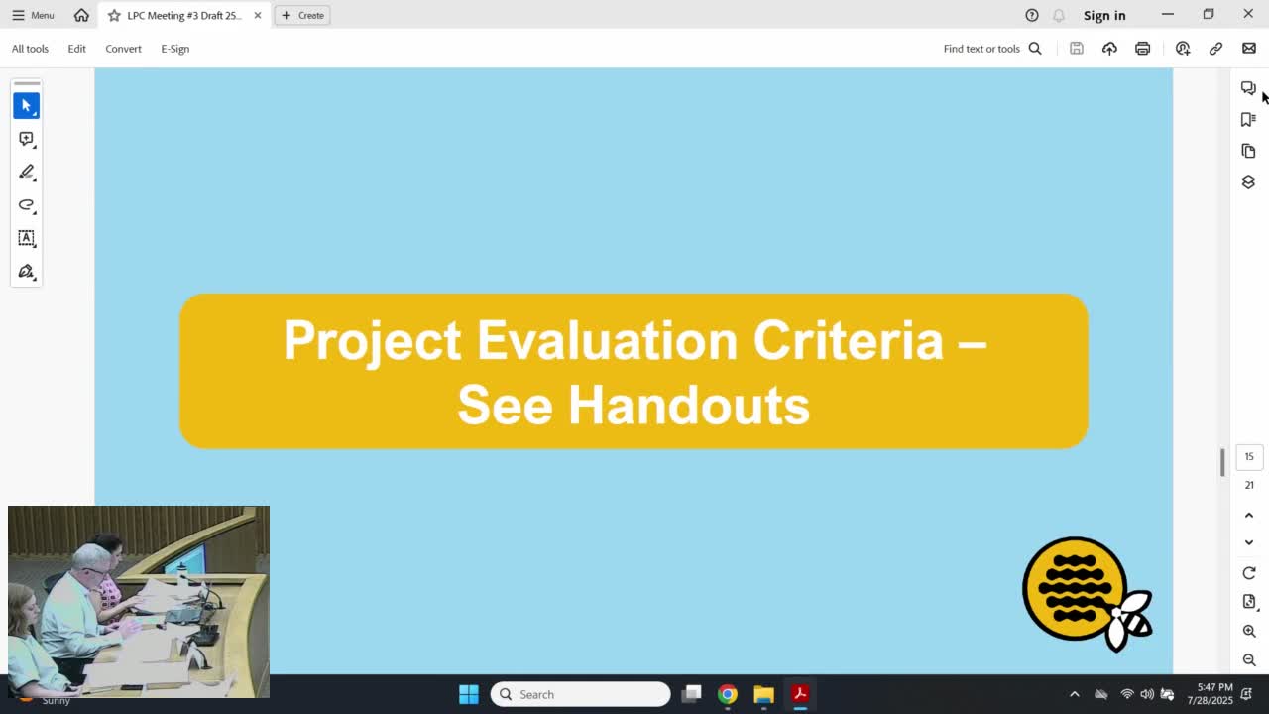Choose the Add text box tool
Screen dimensions: 1269x714
tap(26, 238)
